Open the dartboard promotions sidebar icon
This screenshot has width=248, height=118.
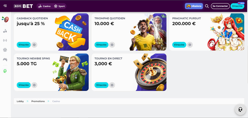5,19
